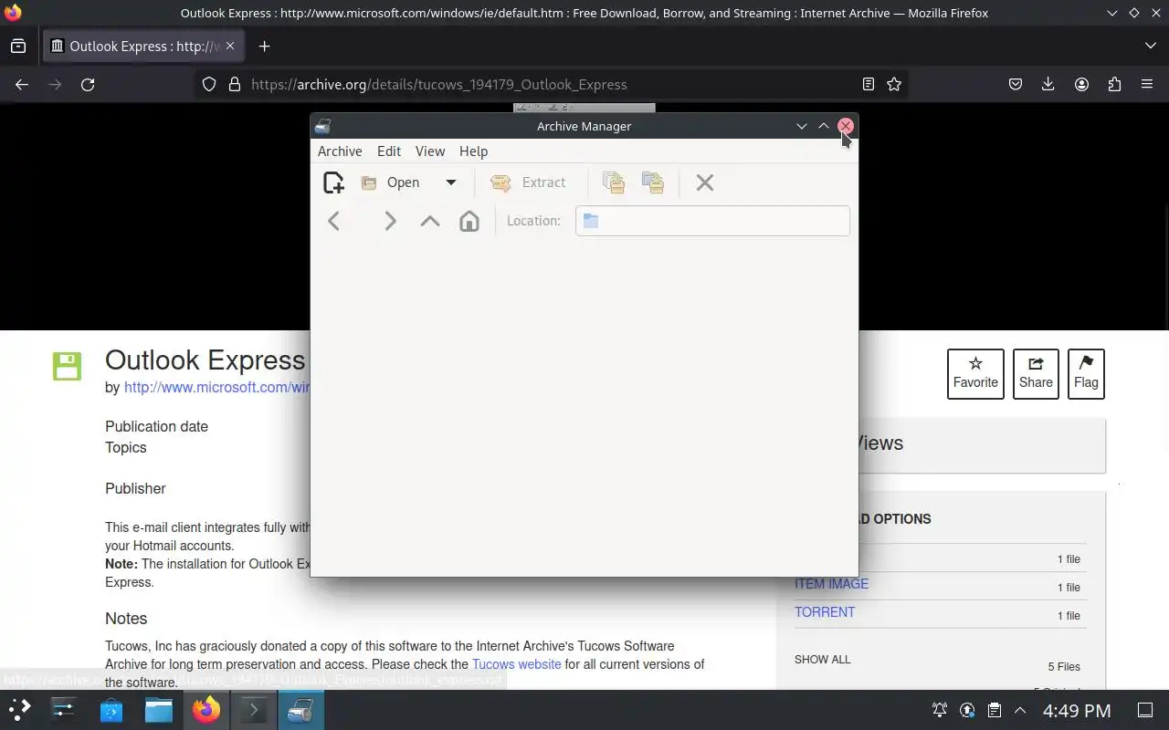Open the ITEM IMAGE download link
This screenshot has width=1169, height=730.
831,584
